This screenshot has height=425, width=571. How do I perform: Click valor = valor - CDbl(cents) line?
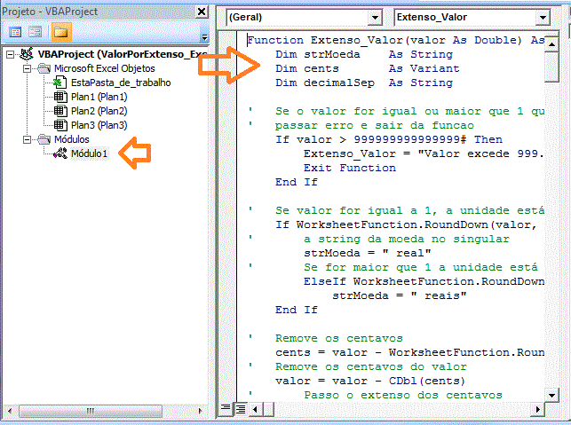pyautogui.click(x=370, y=381)
